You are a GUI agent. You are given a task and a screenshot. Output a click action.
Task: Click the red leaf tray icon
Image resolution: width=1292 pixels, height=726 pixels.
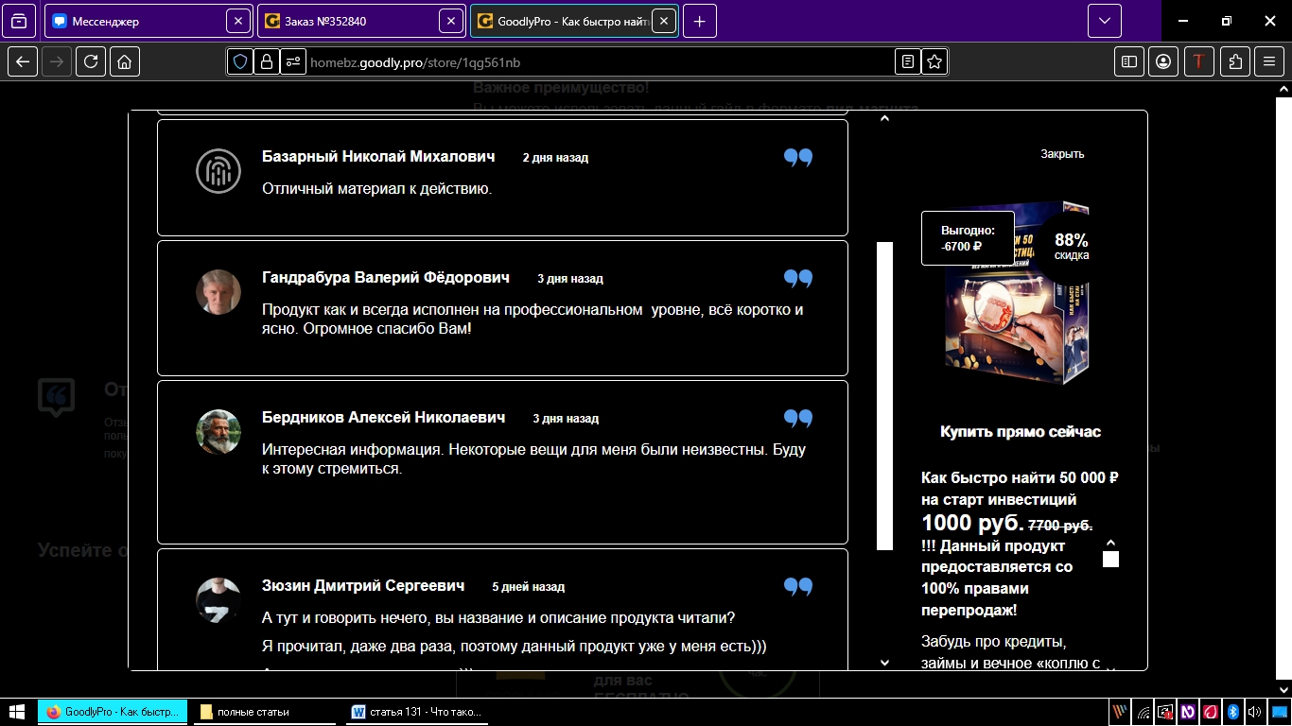(x=1210, y=712)
